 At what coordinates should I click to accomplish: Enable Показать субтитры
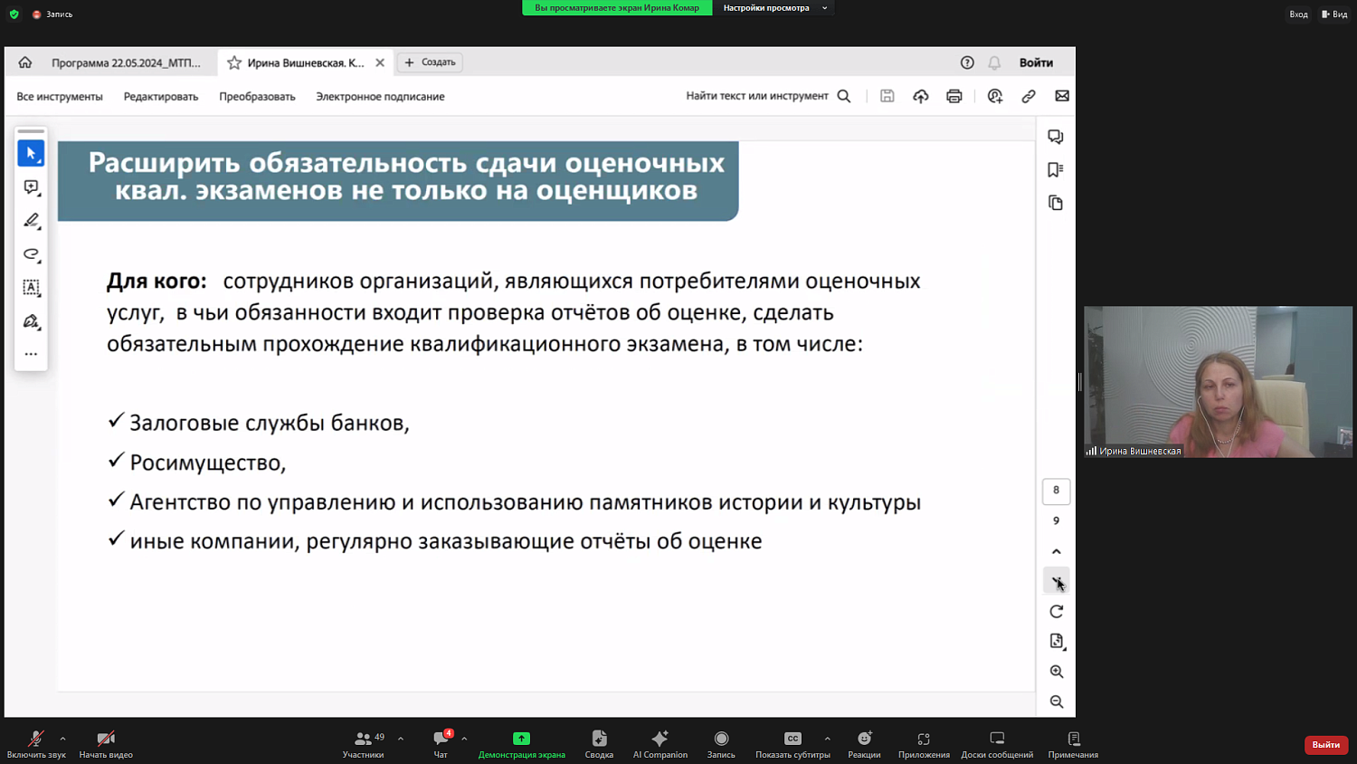pyautogui.click(x=792, y=744)
